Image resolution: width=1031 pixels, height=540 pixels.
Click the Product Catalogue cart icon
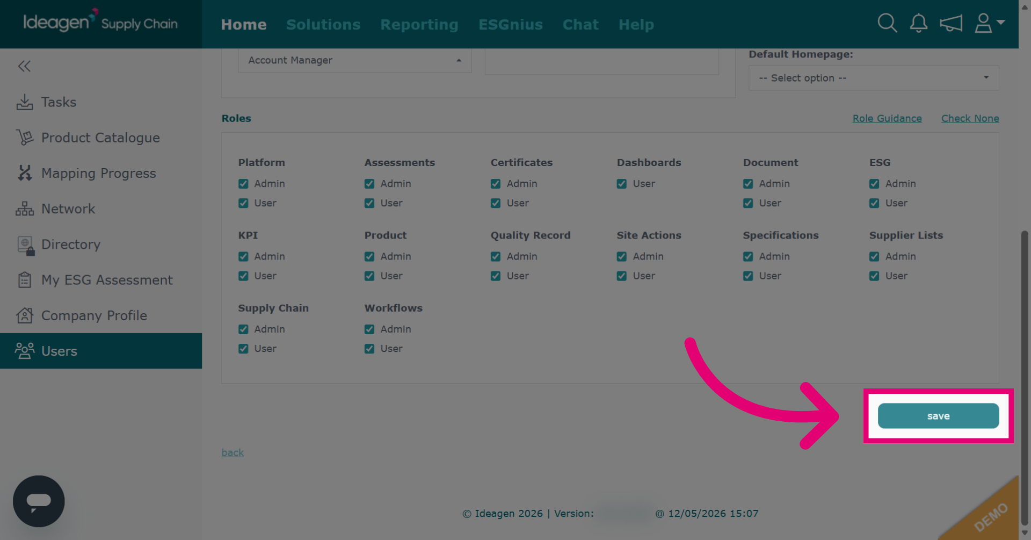[x=25, y=138]
